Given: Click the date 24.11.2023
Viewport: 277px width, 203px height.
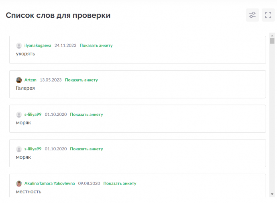Looking at the screenshot, I should [x=65, y=45].
